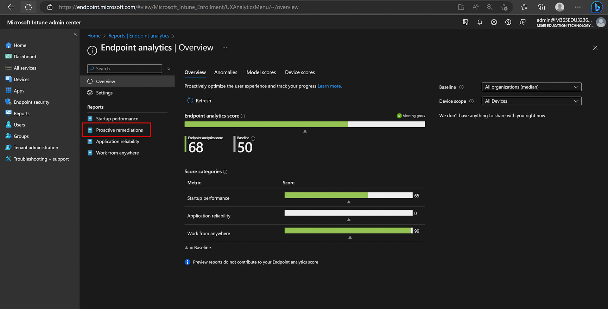Open the ellipsis menu beside Overview title
Screen dimensions: 608x309
225,48
